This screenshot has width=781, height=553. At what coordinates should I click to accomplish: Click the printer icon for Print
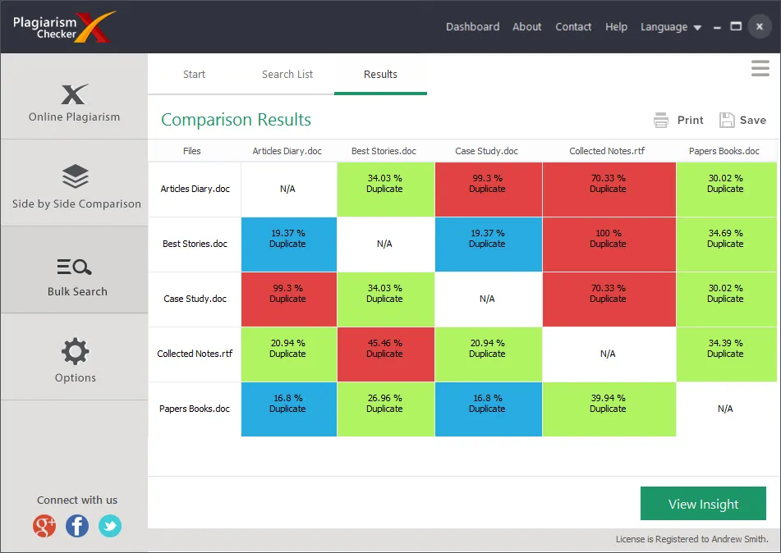[661, 120]
